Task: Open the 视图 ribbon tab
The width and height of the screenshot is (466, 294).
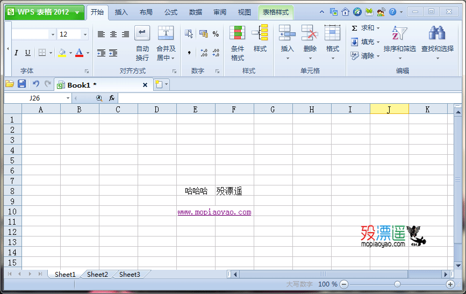Action: (245, 12)
